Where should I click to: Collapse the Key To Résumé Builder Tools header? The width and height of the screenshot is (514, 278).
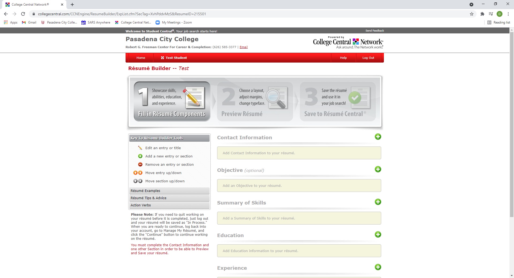click(x=169, y=138)
